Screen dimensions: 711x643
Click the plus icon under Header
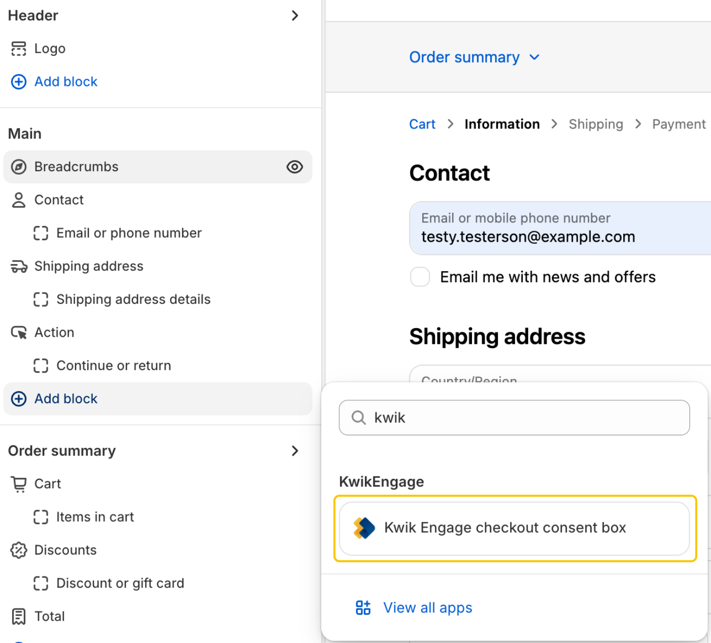(19, 82)
